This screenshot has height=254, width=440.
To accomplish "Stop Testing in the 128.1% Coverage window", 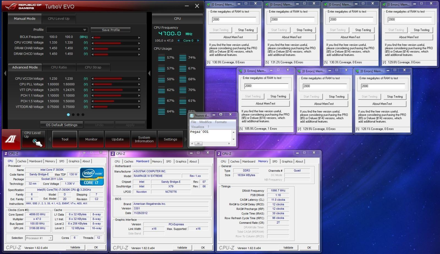I will pyautogui.click(x=395, y=97).
